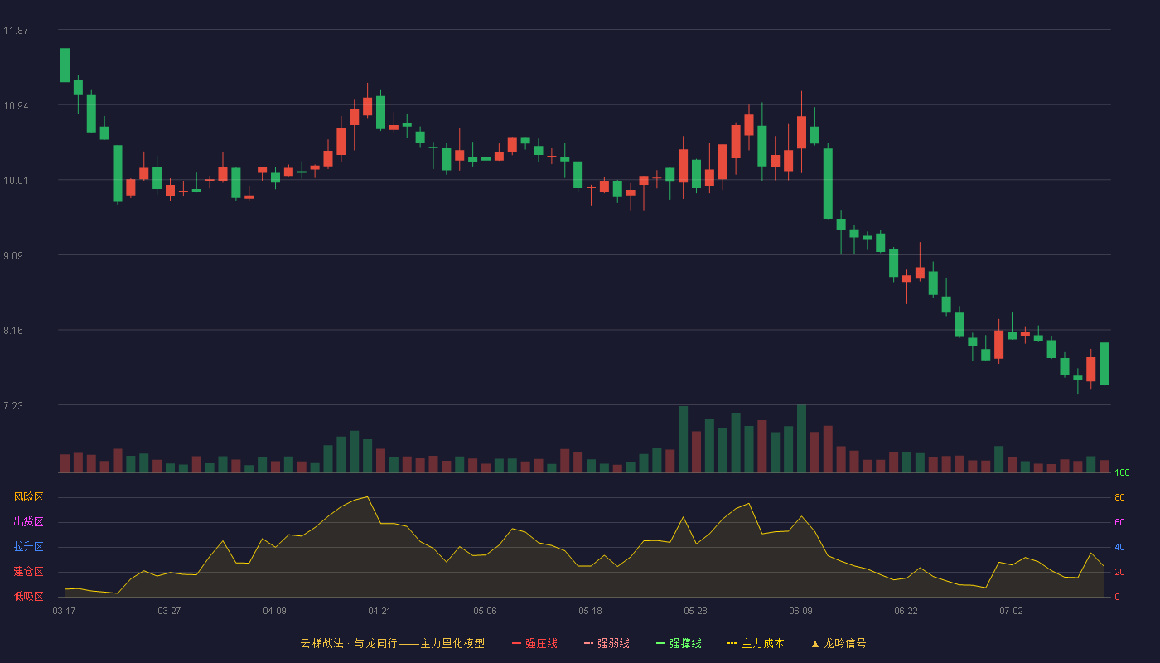The image size is (1160, 663).
Task: Click the 10.94 price axis label
Action: point(16,106)
